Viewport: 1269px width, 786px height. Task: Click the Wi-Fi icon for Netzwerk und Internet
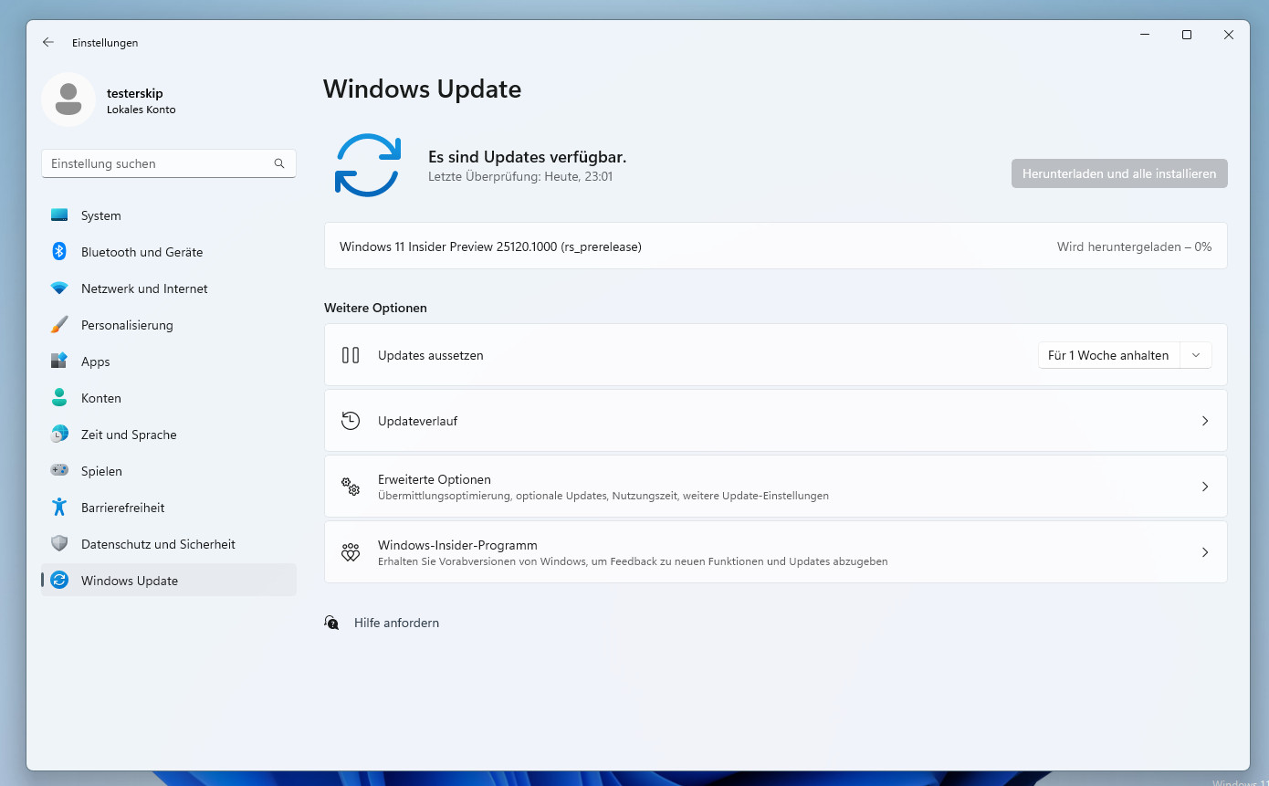tap(59, 288)
